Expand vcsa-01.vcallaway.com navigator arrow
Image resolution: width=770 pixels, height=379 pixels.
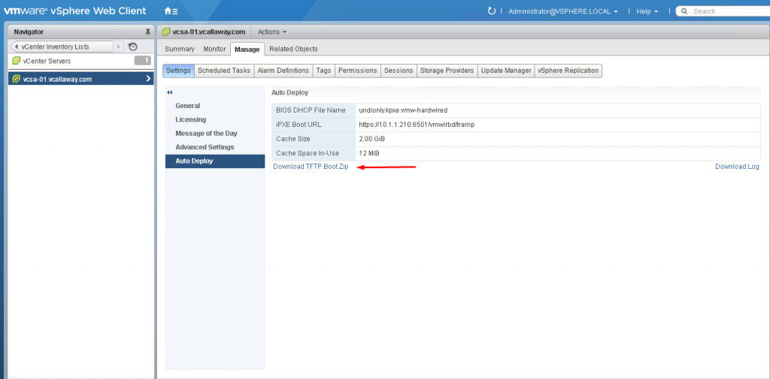click(x=148, y=79)
